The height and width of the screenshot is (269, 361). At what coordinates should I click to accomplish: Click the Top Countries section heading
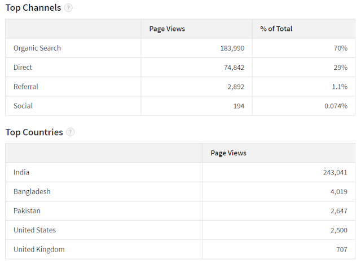[x=34, y=132]
